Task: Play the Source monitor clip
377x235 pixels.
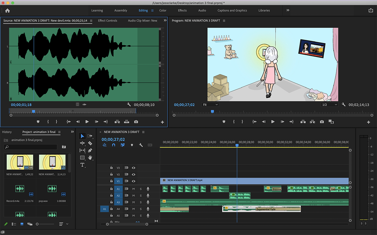Action: click(87, 122)
